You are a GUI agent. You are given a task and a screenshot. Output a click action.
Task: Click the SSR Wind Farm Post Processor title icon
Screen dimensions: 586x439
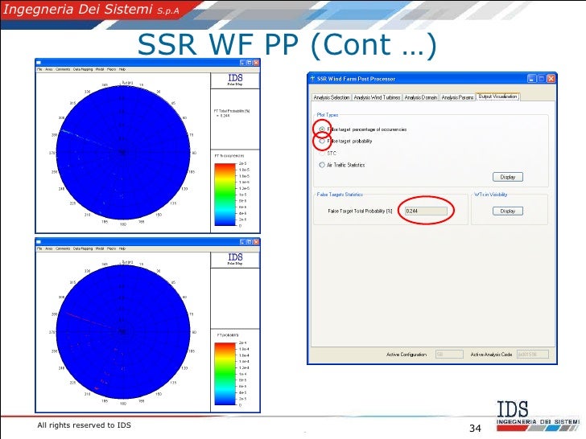[x=312, y=79]
